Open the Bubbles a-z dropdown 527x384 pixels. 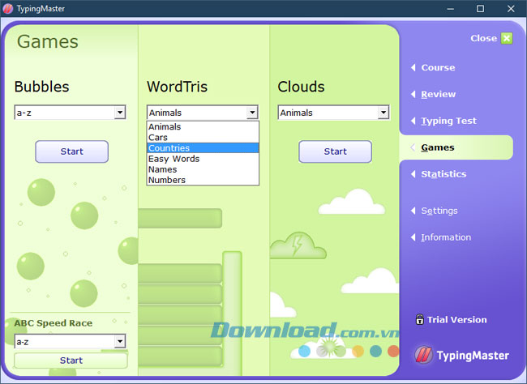(120, 113)
